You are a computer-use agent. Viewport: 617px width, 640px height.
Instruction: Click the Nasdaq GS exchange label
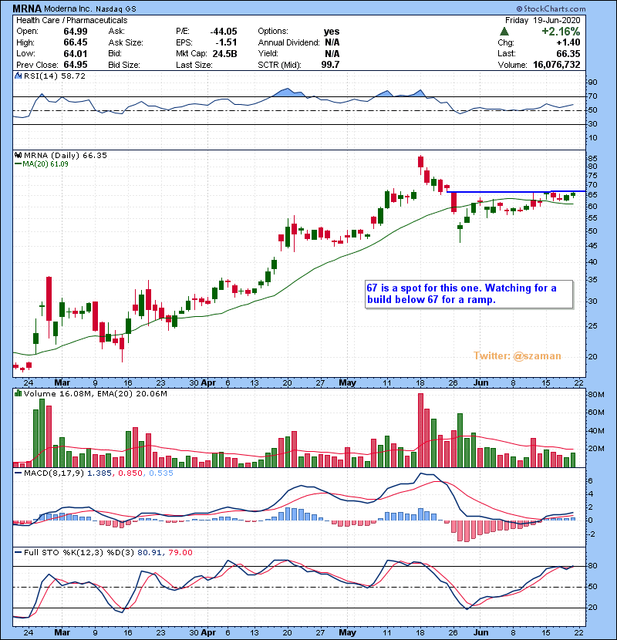click(116, 8)
